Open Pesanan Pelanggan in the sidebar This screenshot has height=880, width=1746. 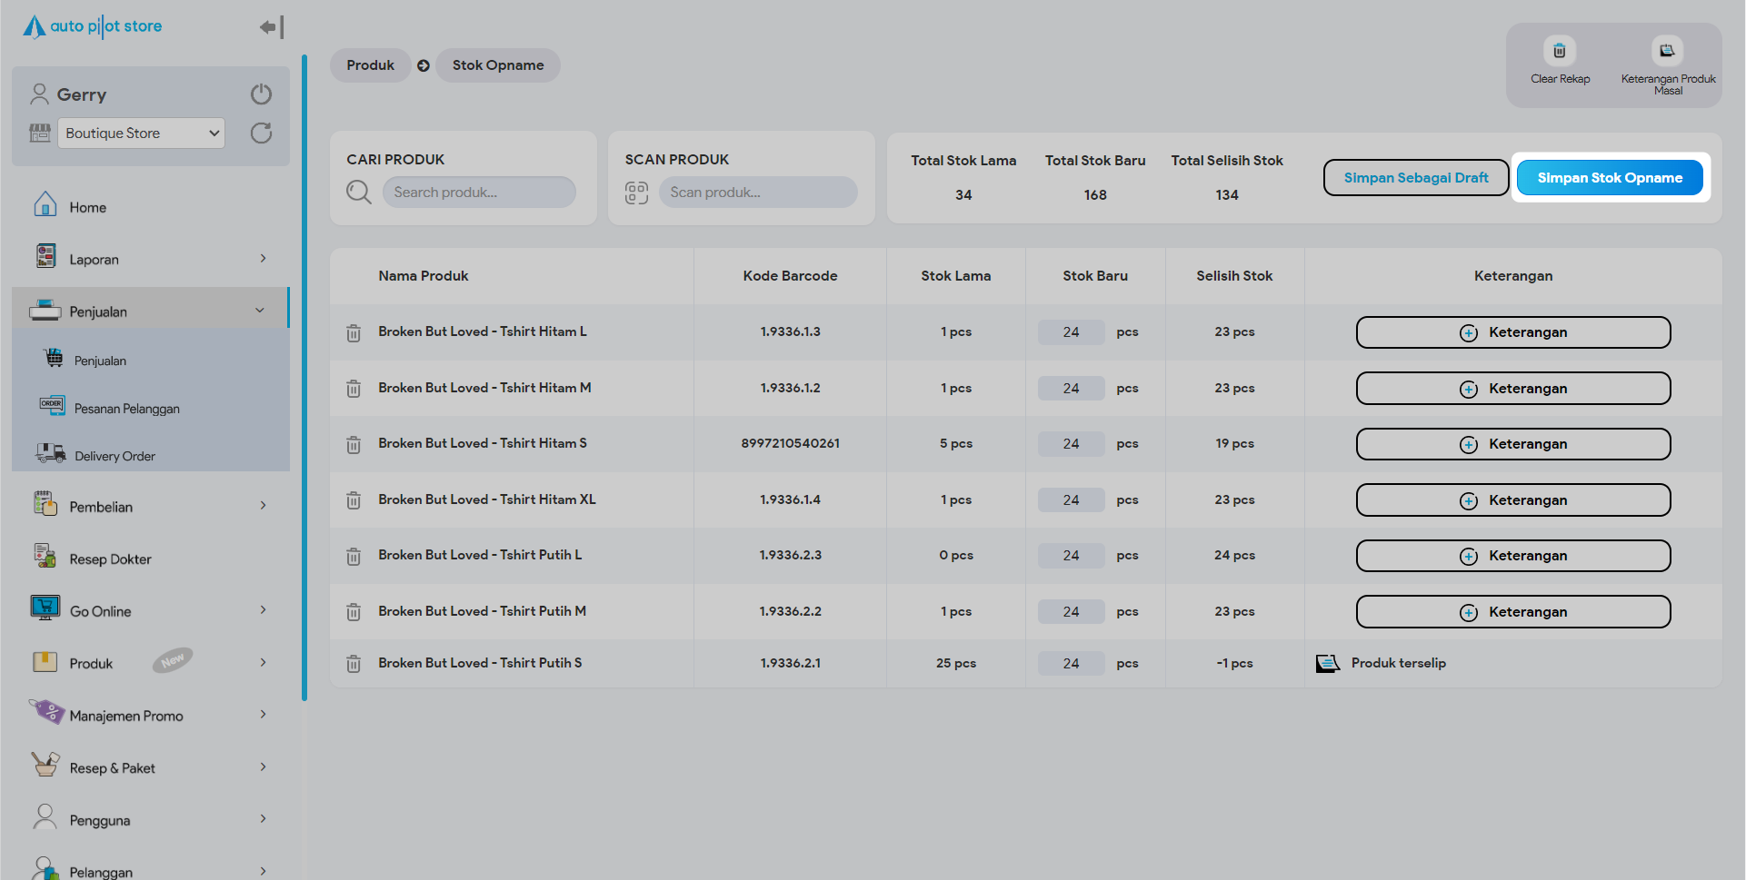pyautogui.click(x=126, y=409)
